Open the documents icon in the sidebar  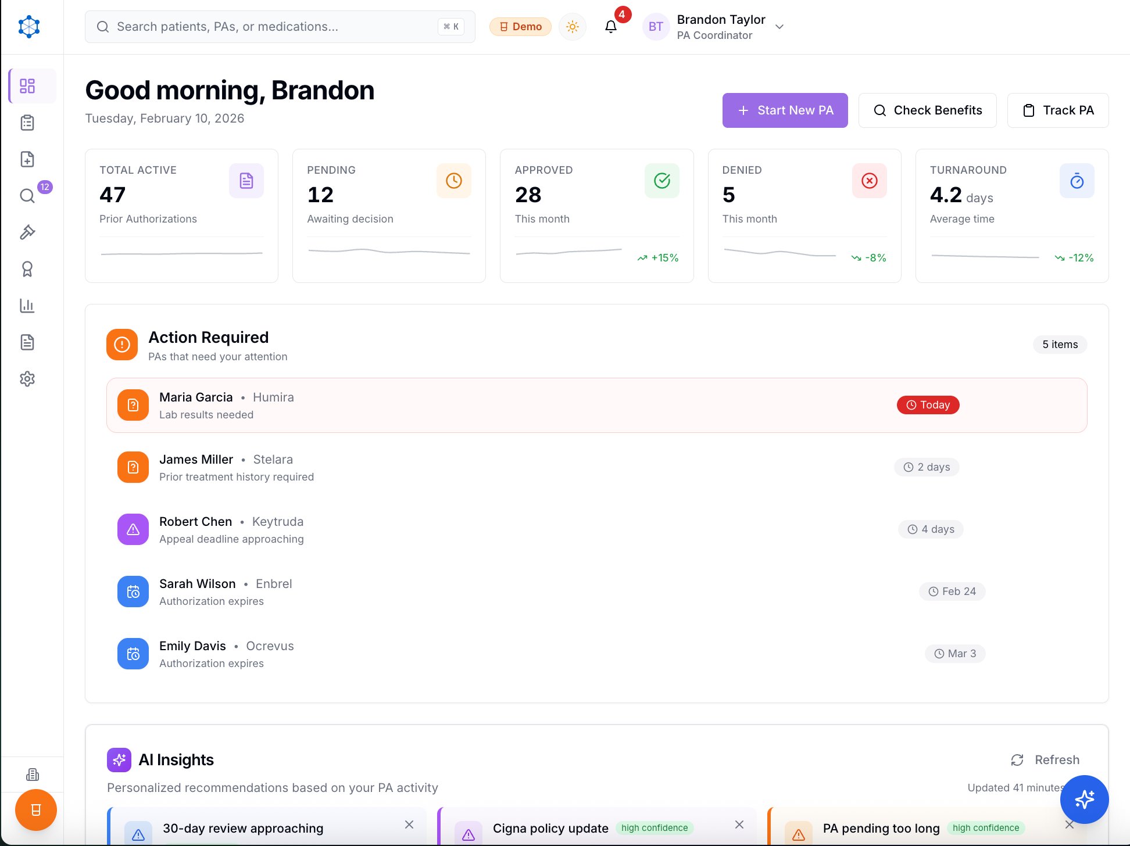[27, 342]
